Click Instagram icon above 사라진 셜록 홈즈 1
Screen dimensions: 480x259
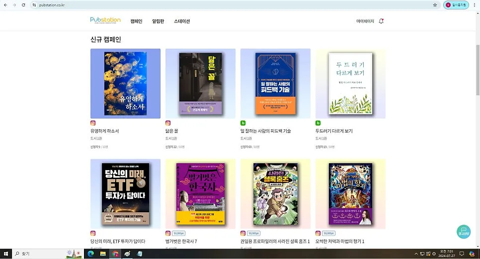point(243,233)
